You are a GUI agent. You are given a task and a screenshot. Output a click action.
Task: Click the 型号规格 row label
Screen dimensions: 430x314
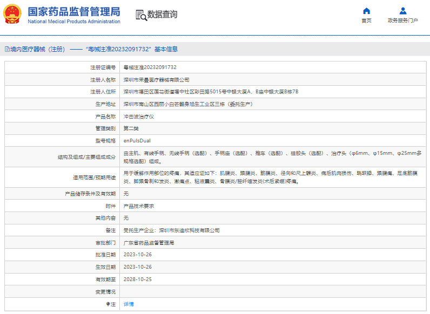pos(105,141)
